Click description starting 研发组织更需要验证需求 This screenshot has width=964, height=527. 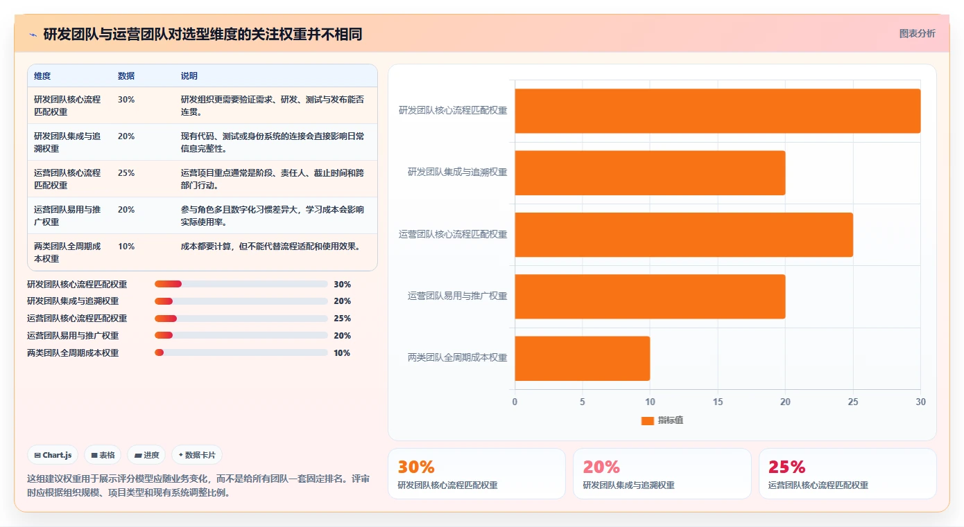[273, 105]
